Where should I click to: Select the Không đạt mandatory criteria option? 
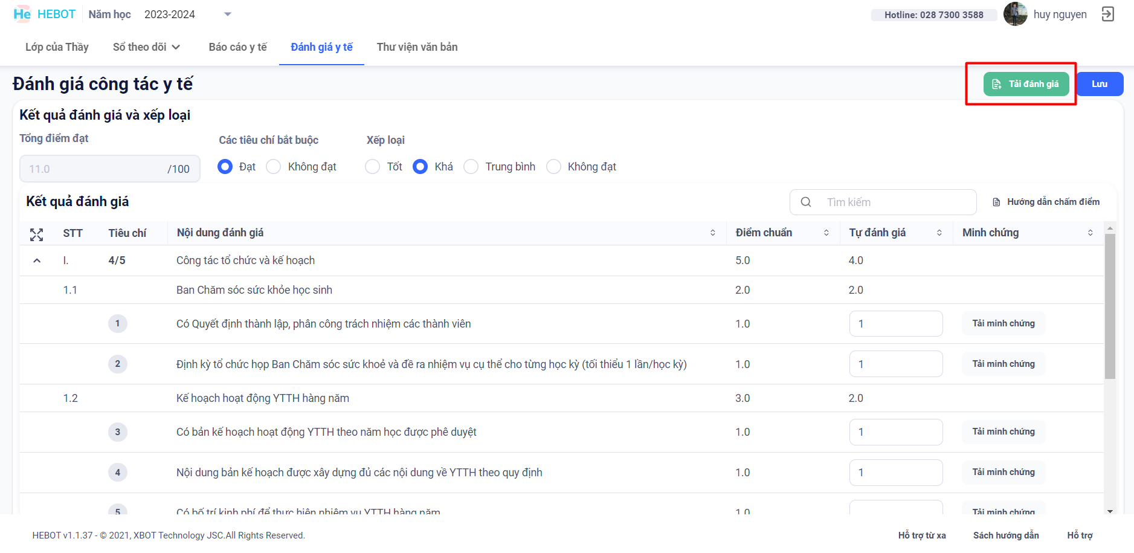274,167
